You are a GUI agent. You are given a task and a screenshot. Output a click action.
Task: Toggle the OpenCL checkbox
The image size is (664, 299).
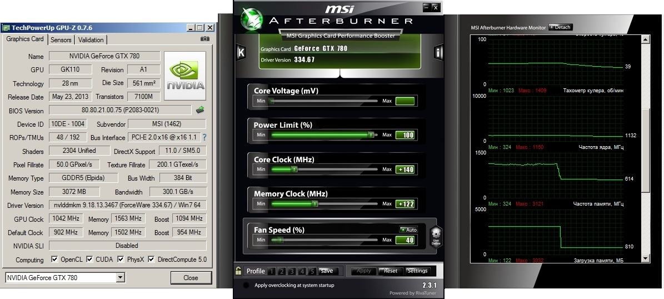click(54, 259)
